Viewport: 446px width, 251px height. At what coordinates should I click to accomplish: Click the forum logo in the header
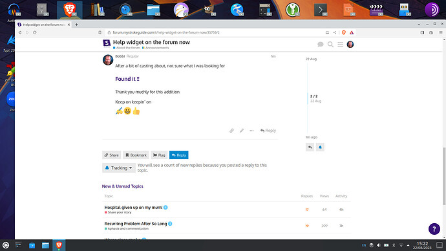point(107,43)
